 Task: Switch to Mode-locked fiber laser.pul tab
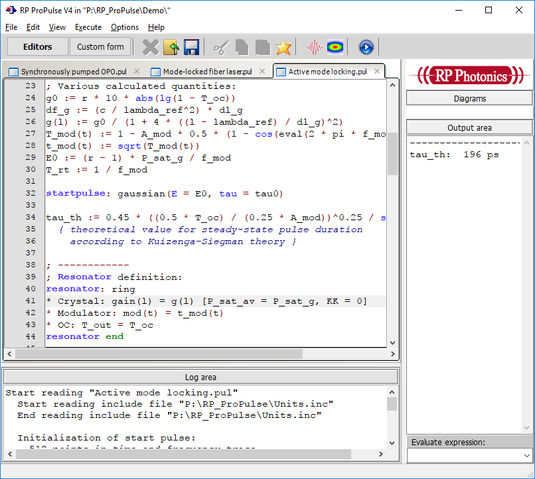(208, 72)
